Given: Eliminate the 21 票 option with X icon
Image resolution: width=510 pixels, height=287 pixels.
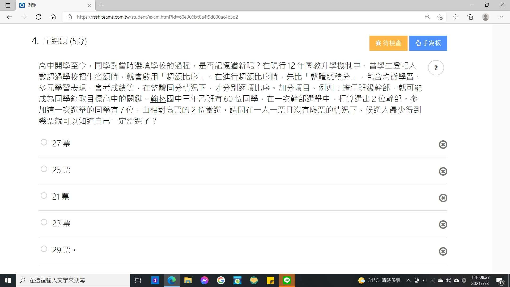Looking at the screenshot, I should coord(443,198).
